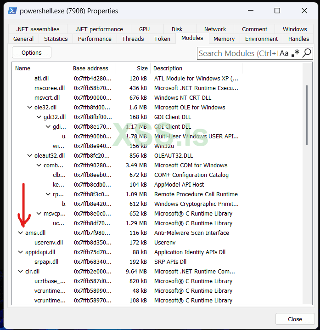
Task: Open the .NET performance tab
Action: pyautogui.click(x=99, y=29)
